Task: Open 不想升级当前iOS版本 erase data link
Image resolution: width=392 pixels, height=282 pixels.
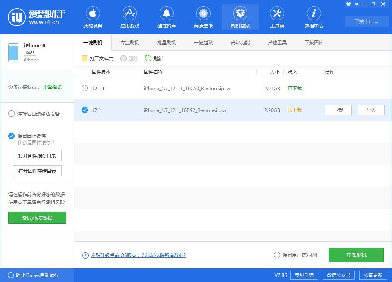Action: click(138, 255)
